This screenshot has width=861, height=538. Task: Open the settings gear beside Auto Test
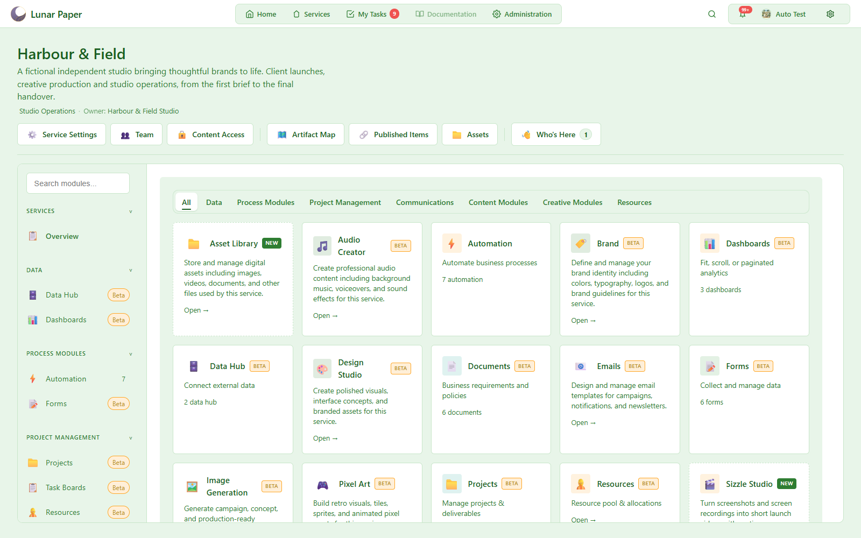[830, 14]
